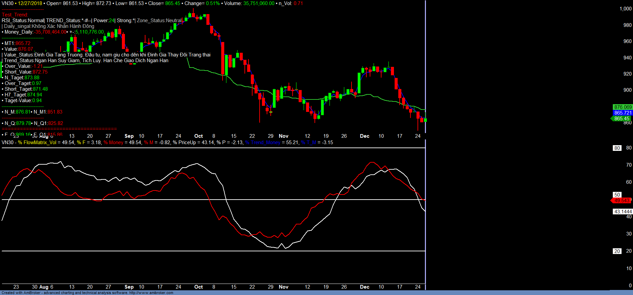The width and height of the screenshot is (633, 295).
Task: Click the Daily_singal status text line
Action: click(x=49, y=26)
